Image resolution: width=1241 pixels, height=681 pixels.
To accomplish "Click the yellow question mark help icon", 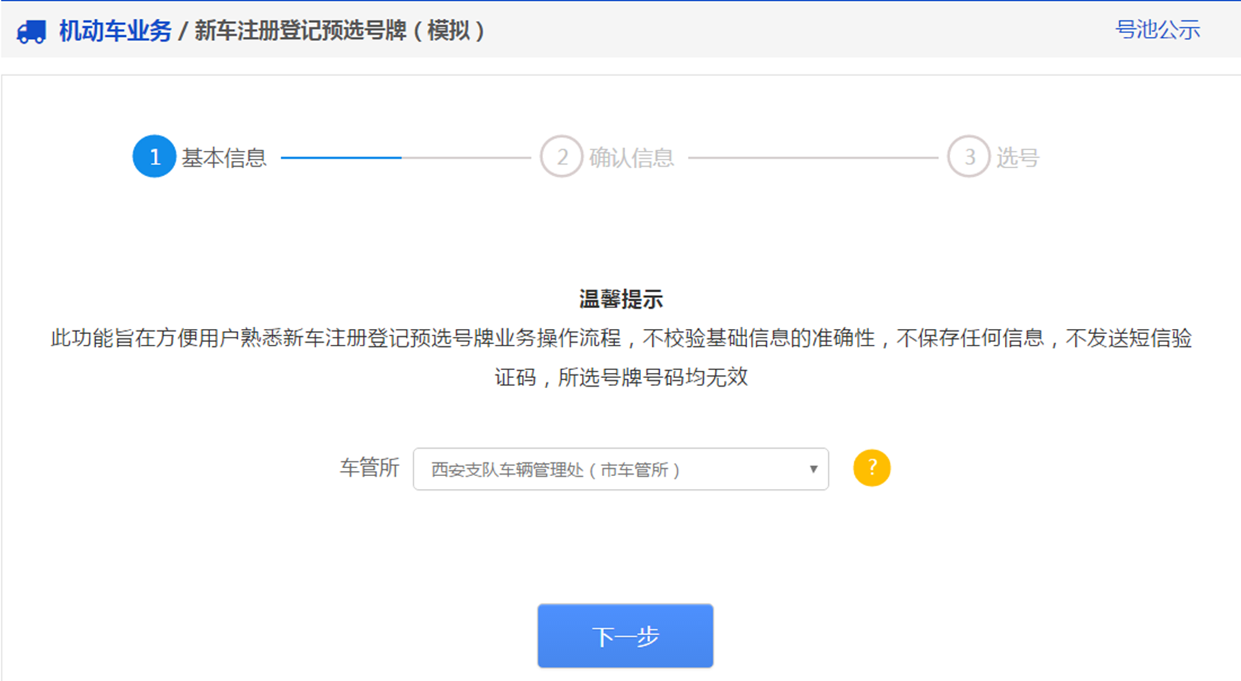I will tap(871, 468).
